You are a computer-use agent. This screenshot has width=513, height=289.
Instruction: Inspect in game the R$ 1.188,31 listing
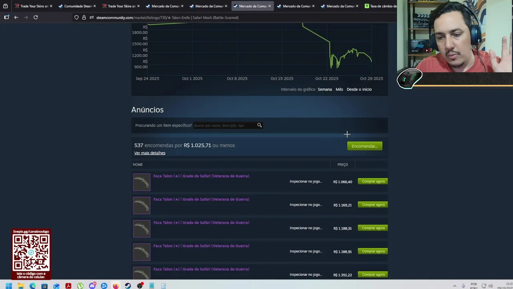[306, 228]
